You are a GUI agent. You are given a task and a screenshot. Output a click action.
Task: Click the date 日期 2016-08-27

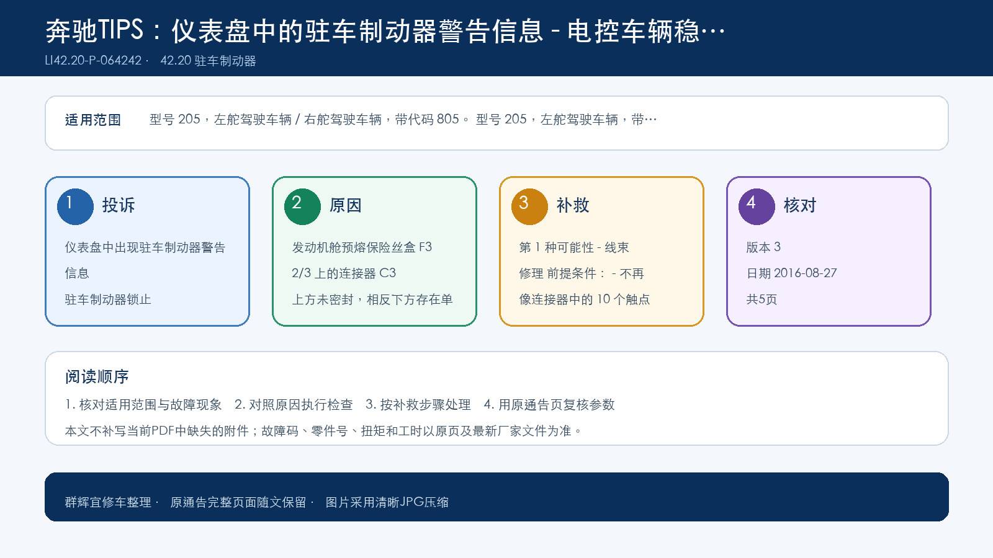[791, 273]
